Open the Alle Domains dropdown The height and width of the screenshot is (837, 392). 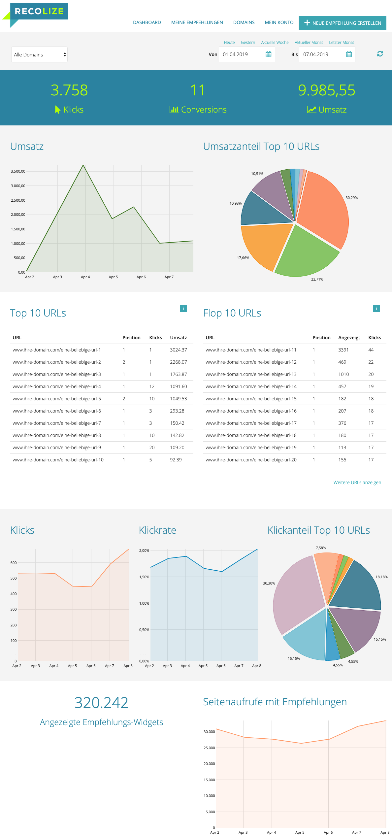39,54
